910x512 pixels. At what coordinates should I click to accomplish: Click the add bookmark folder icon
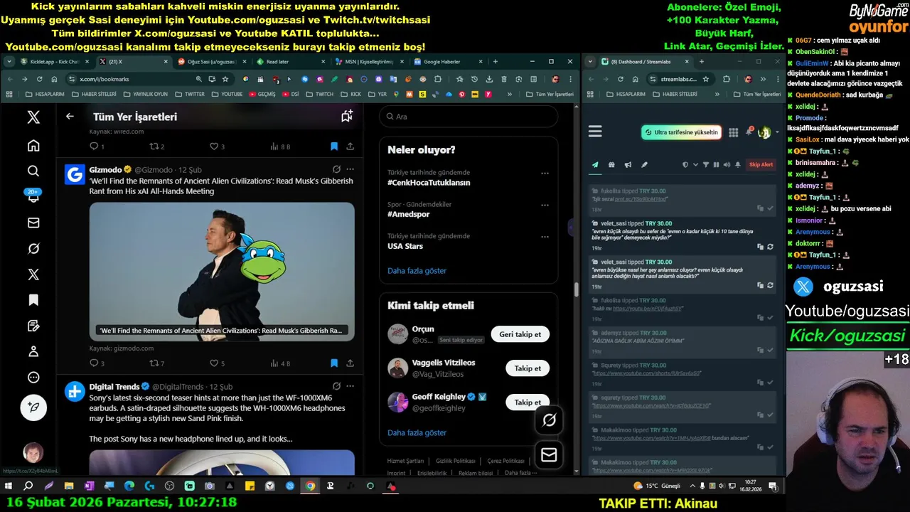[x=347, y=116]
